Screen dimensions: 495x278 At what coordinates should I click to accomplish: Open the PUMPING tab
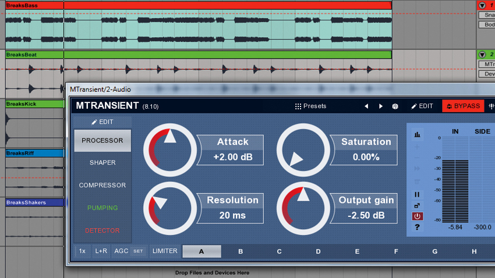tap(102, 208)
